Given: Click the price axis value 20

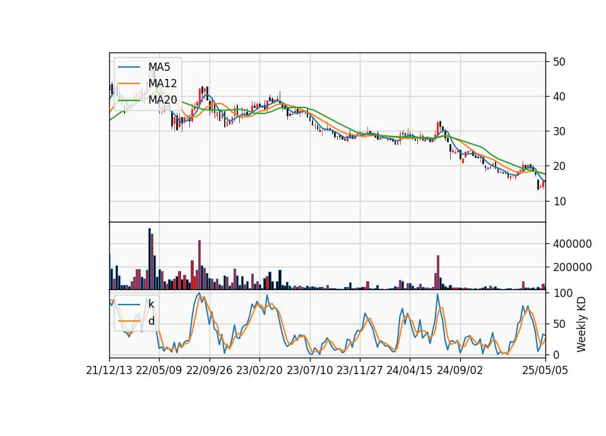Looking at the screenshot, I should click(559, 166).
